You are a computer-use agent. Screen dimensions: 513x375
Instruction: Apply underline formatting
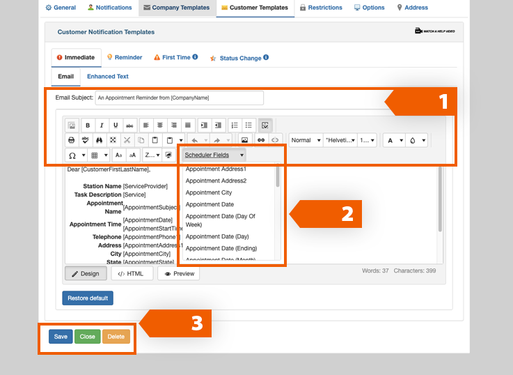tap(115, 125)
